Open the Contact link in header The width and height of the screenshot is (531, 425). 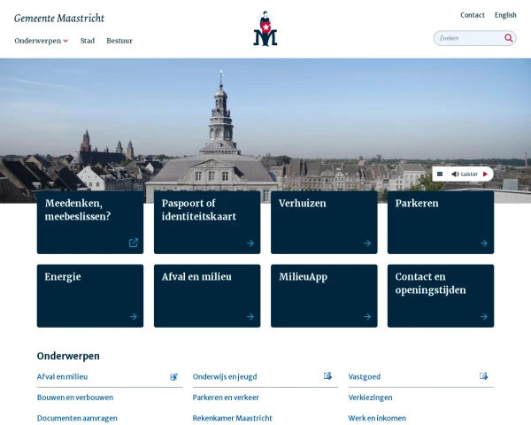point(473,15)
